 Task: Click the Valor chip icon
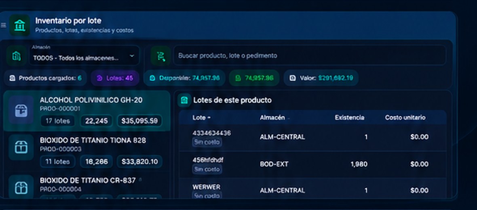293,78
